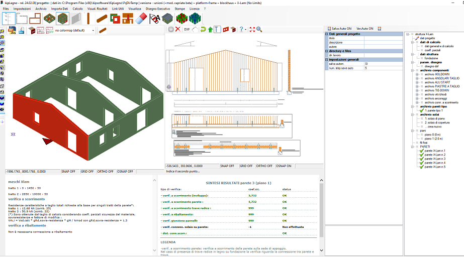Expand archivio HOLDOWN tree node
Viewport: 464px width, 257px height.
pyautogui.click(x=417, y=74)
